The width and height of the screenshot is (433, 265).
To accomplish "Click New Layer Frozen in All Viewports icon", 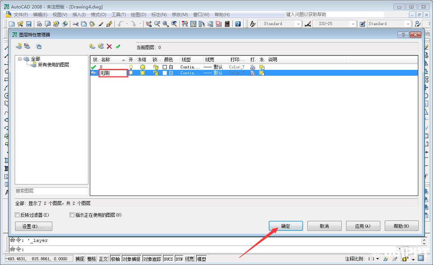I will tap(101, 46).
